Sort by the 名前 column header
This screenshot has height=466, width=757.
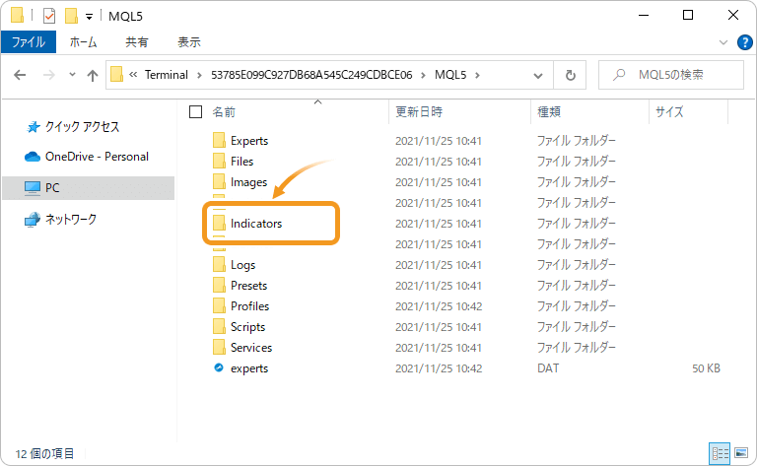(224, 112)
